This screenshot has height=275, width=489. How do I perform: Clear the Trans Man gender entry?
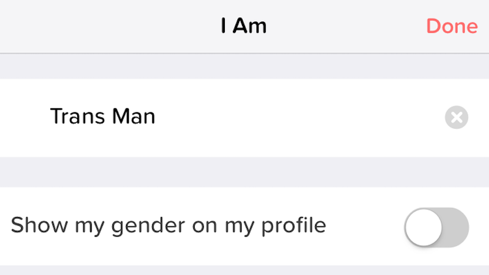456,117
